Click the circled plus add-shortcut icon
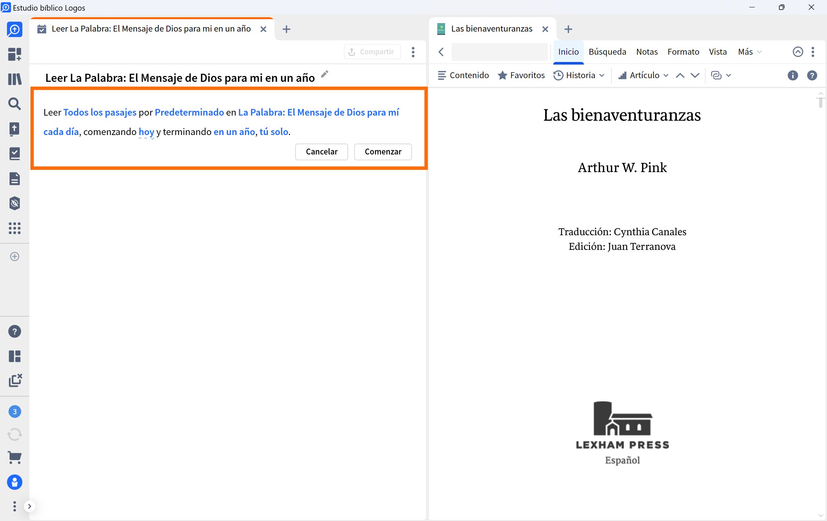The image size is (827, 521). 15,256
